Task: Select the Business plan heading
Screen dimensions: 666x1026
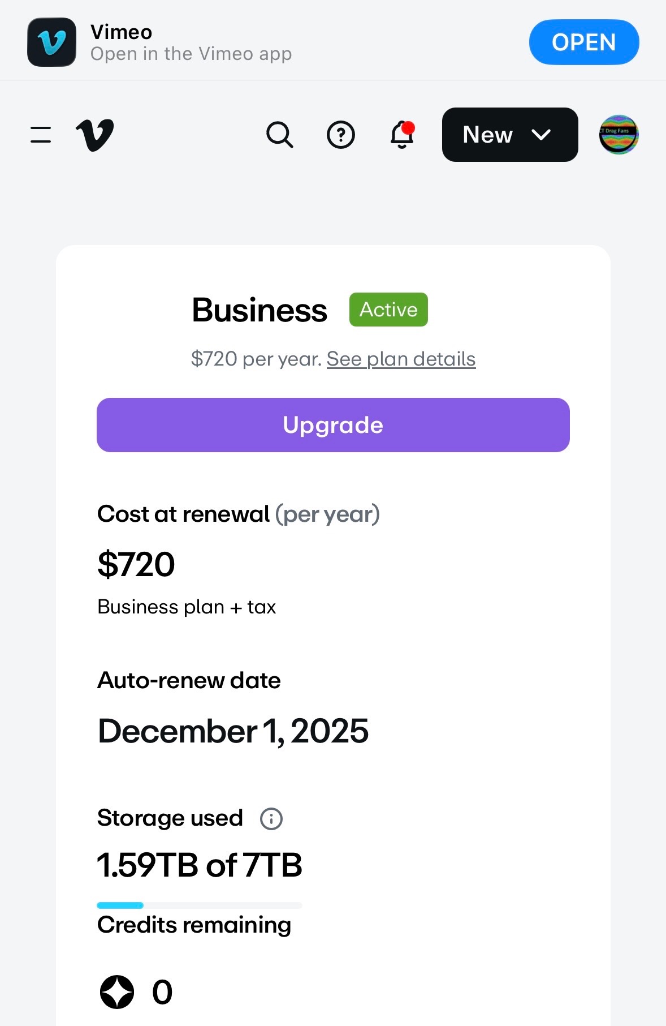Action: click(260, 310)
